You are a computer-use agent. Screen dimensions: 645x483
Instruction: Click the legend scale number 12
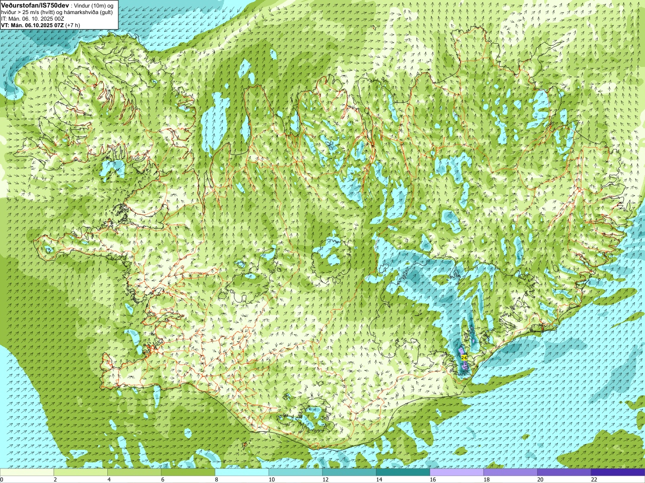click(x=326, y=479)
